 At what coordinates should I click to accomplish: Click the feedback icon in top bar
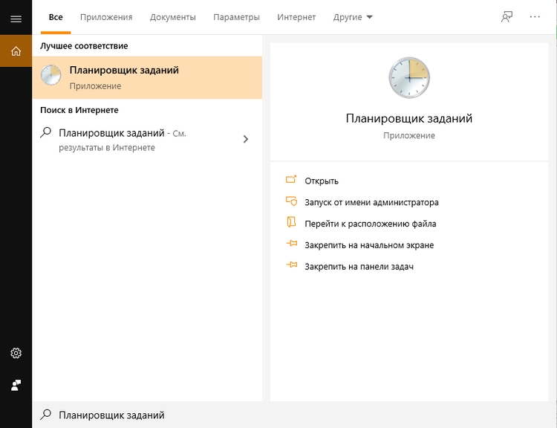click(x=507, y=16)
